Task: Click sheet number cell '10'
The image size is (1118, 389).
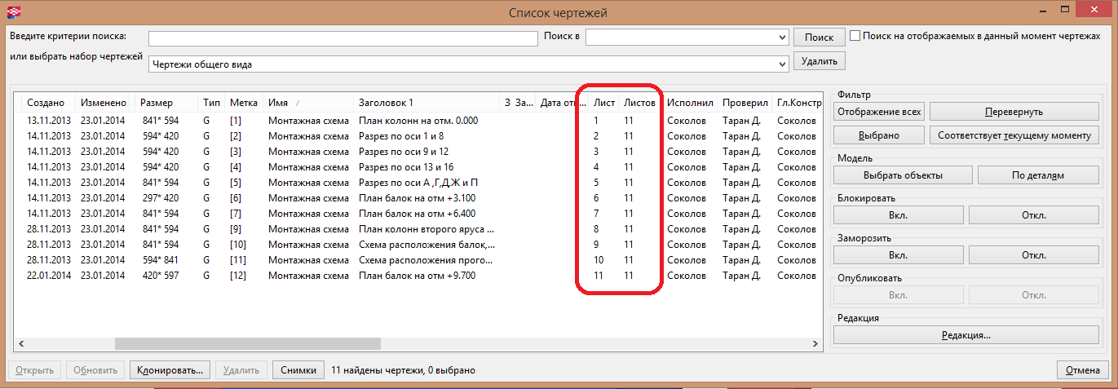Action: pos(598,260)
